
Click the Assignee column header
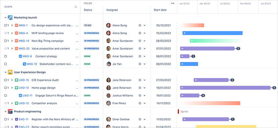coord(112,10)
